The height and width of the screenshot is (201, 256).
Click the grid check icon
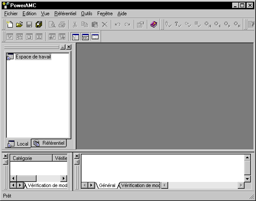click(x=197, y=25)
